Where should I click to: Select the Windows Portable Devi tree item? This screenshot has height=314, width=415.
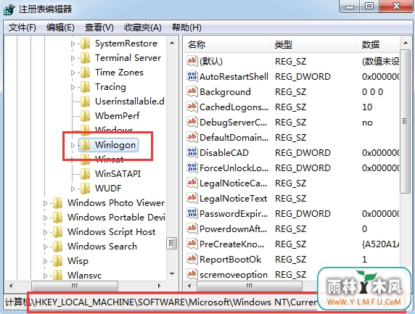pos(116,218)
